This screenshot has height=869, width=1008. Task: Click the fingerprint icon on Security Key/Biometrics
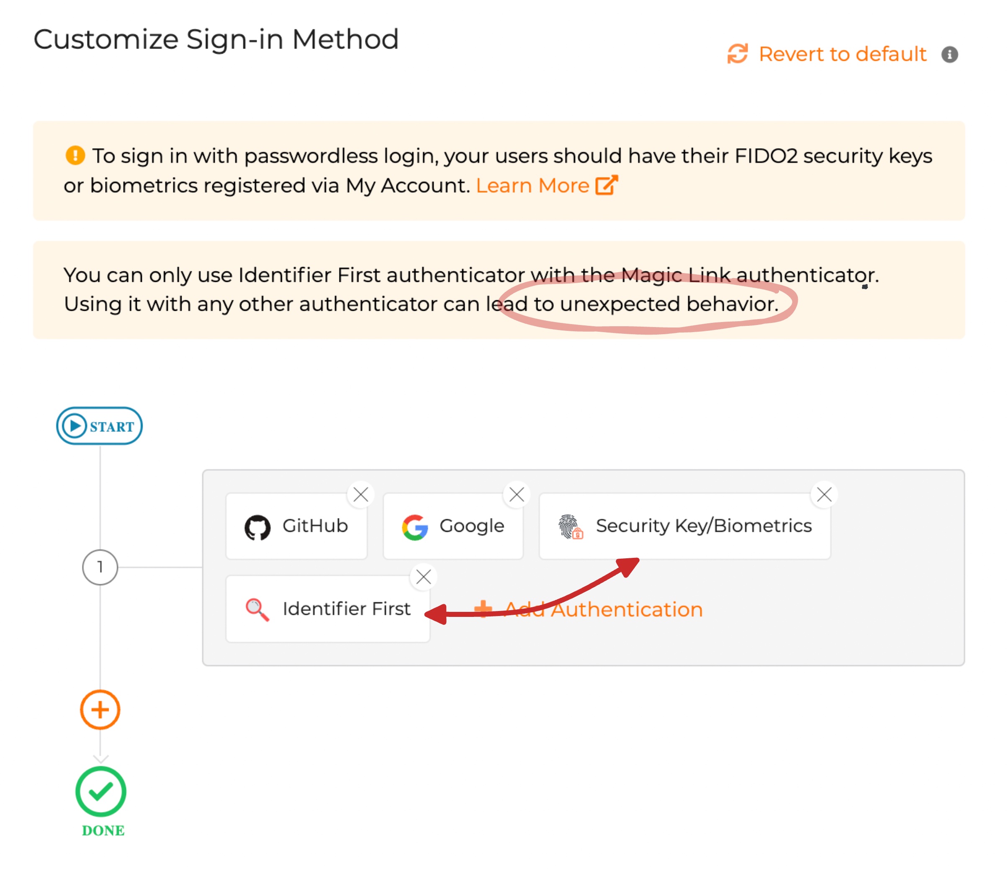(570, 526)
